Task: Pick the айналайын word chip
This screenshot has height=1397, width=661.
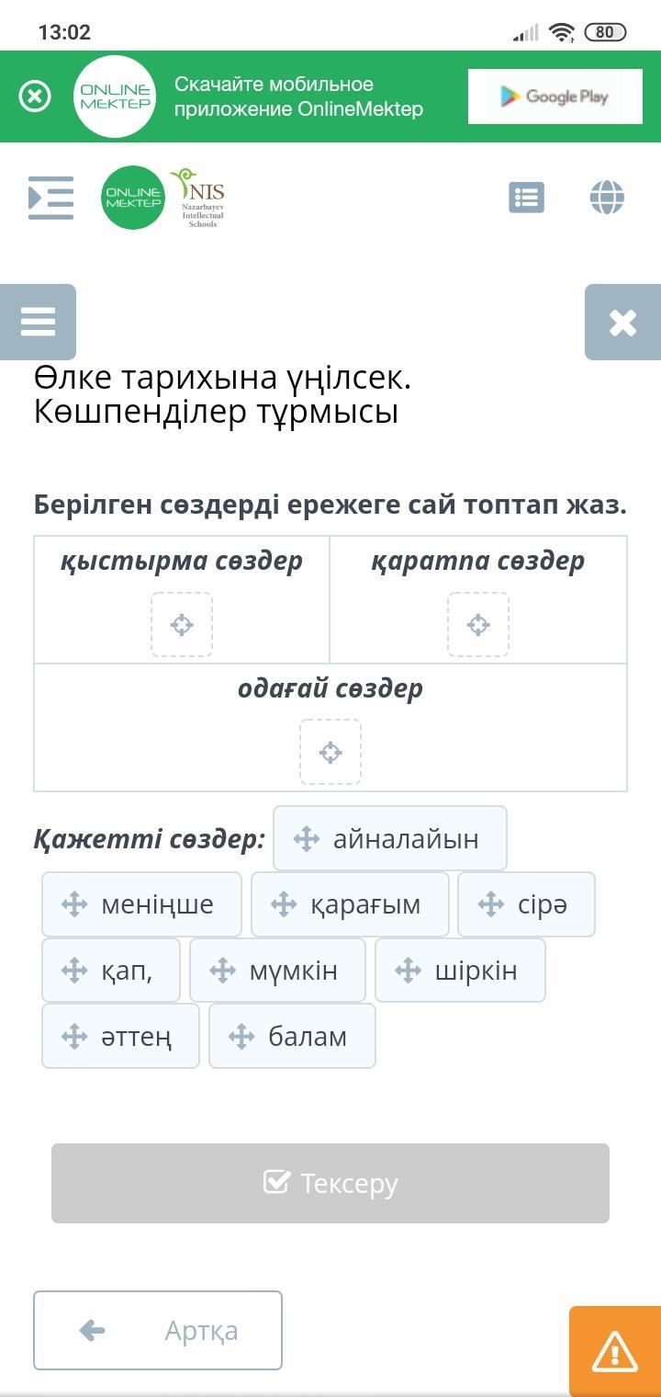Action: click(390, 838)
